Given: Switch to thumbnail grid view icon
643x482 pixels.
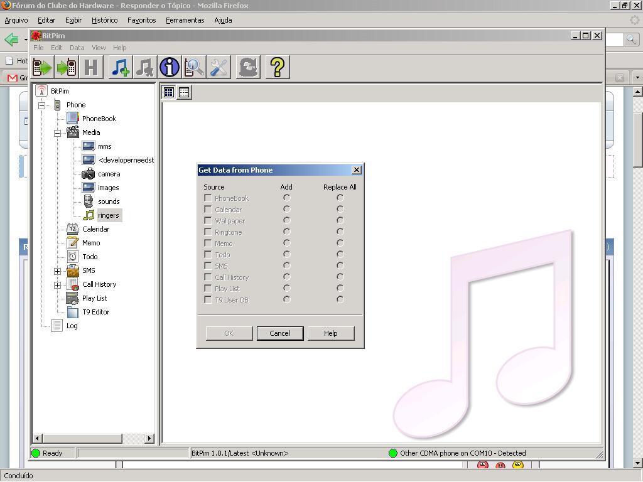Looking at the screenshot, I should click(168, 92).
